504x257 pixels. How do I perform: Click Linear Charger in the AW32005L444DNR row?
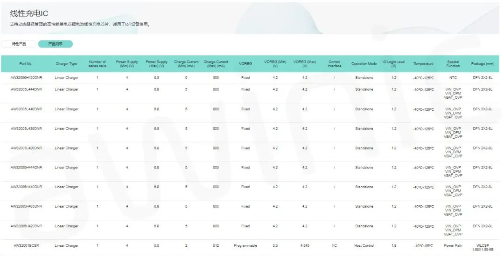pos(67,89)
